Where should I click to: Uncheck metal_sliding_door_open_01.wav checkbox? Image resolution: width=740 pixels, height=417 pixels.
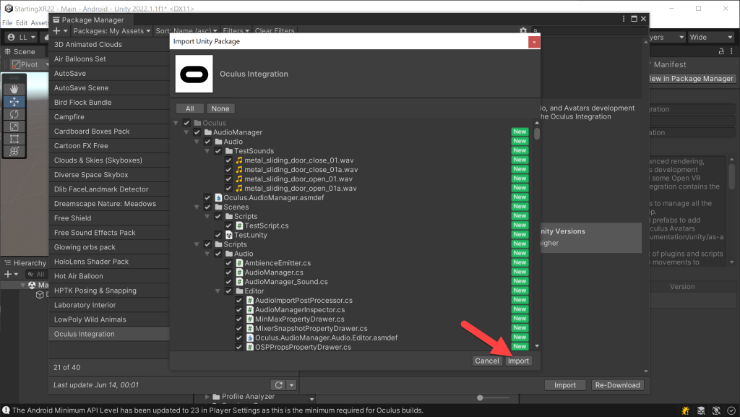pyautogui.click(x=228, y=179)
